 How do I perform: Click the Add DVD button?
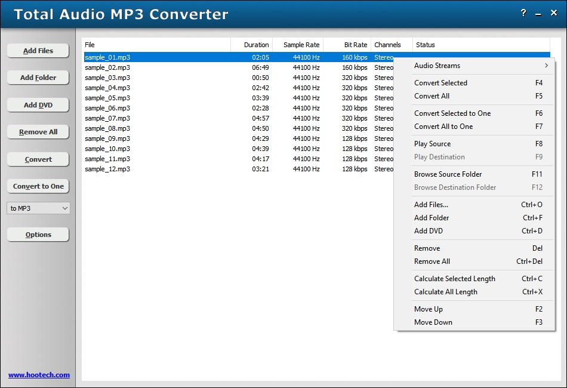coord(38,105)
